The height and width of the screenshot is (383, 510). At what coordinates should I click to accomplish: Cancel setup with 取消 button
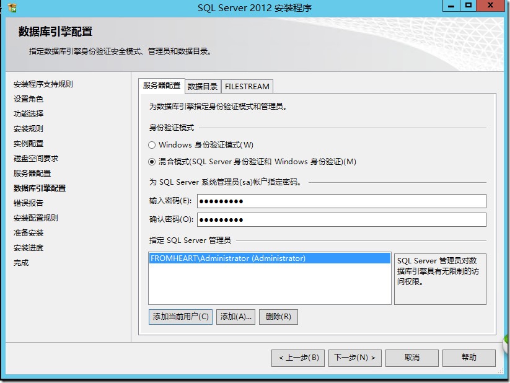[412, 358]
